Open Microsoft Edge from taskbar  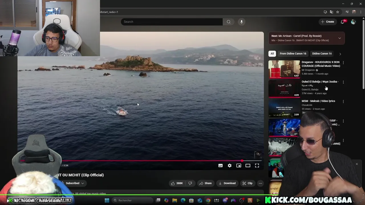coord(183,200)
